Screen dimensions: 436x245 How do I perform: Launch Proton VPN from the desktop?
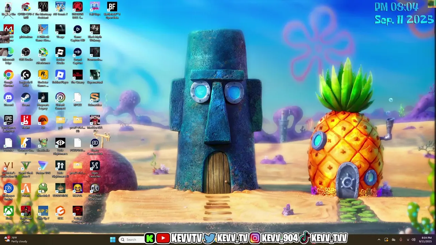[43, 168]
